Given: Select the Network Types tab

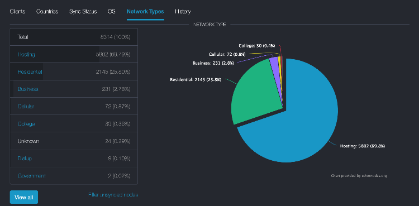Looking at the screenshot, I should pos(145,12).
